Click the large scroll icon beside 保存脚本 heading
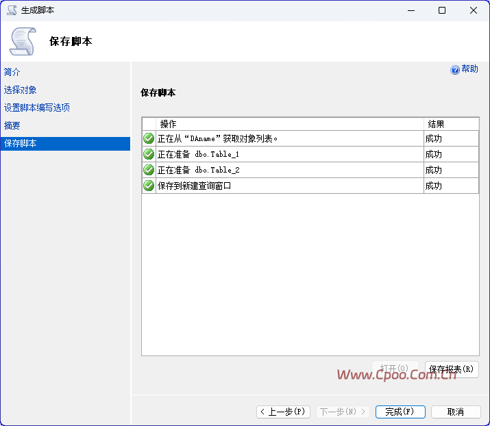 coord(23,41)
